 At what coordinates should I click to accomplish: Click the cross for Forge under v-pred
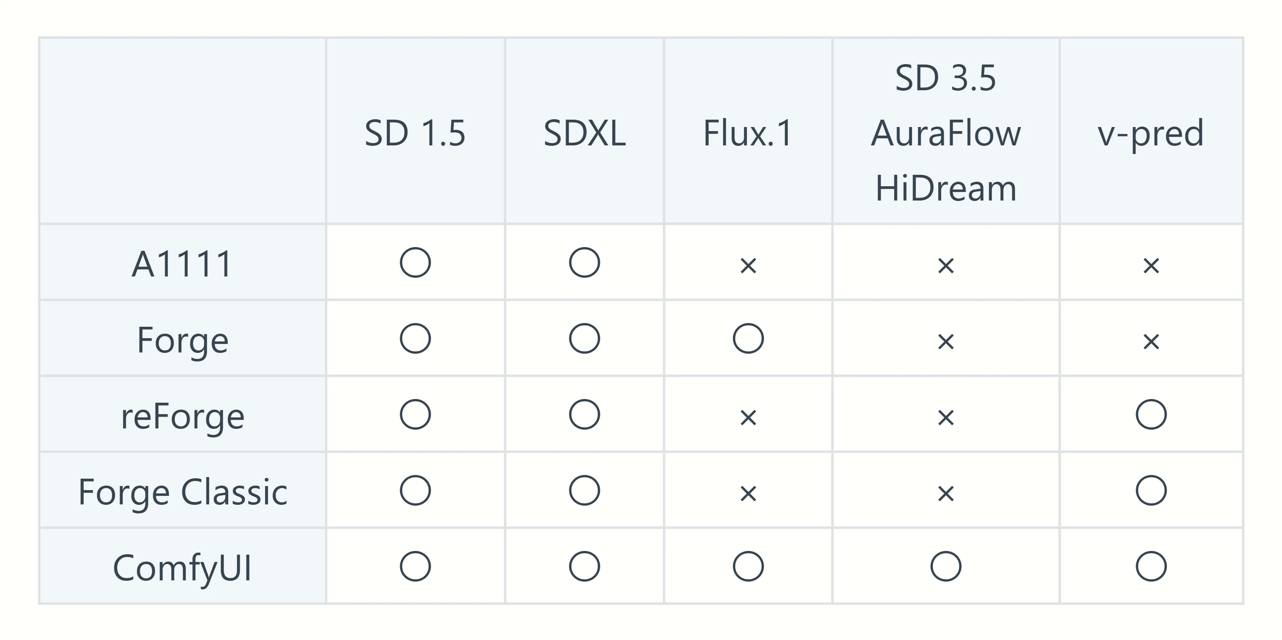1151,341
